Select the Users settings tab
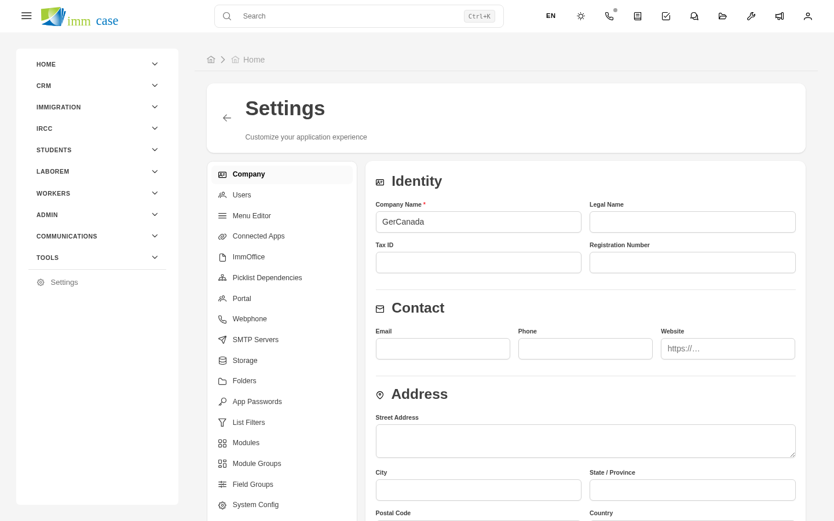Image resolution: width=834 pixels, height=521 pixels. point(282,195)
